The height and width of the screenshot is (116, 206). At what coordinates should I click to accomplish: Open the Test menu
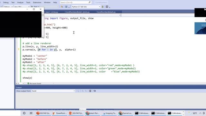13,2
